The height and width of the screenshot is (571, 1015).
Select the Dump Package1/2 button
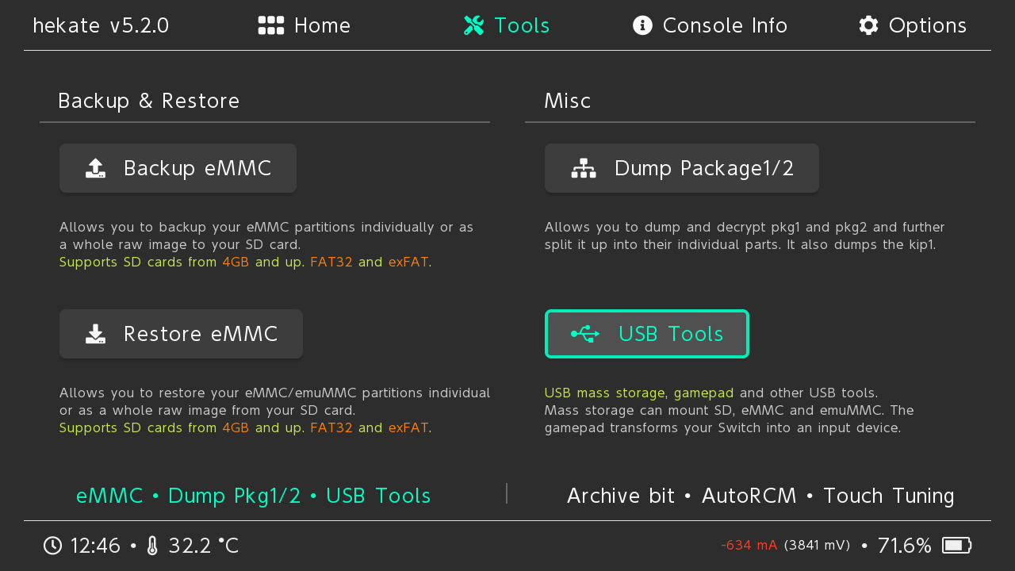coord(681,168)
